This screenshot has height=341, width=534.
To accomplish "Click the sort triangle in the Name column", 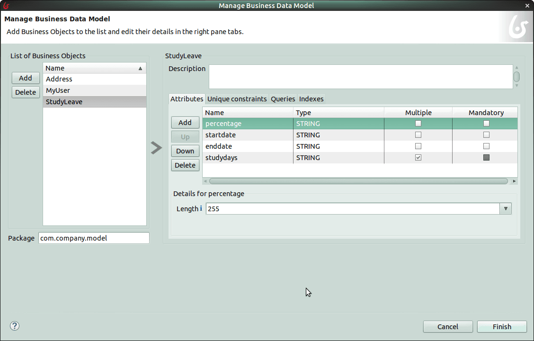I will pyautogui.click(x=140, y=68).
